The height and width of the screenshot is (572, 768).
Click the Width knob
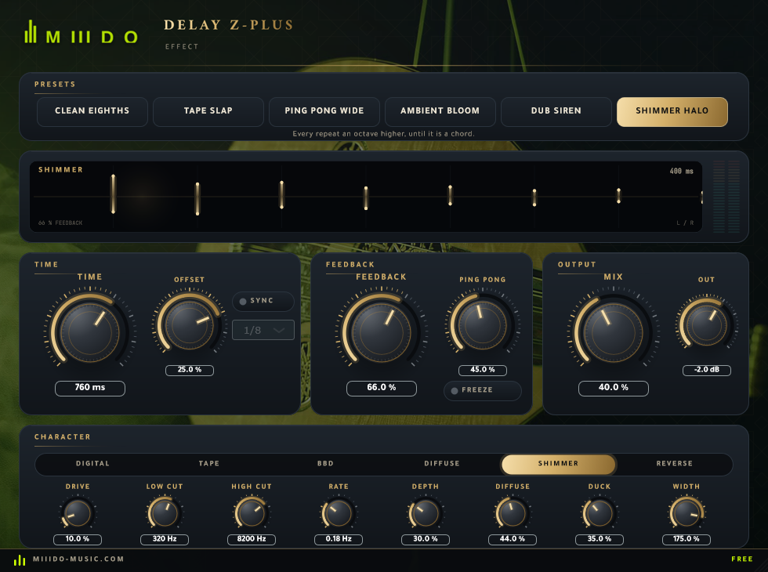click(686, 513)
